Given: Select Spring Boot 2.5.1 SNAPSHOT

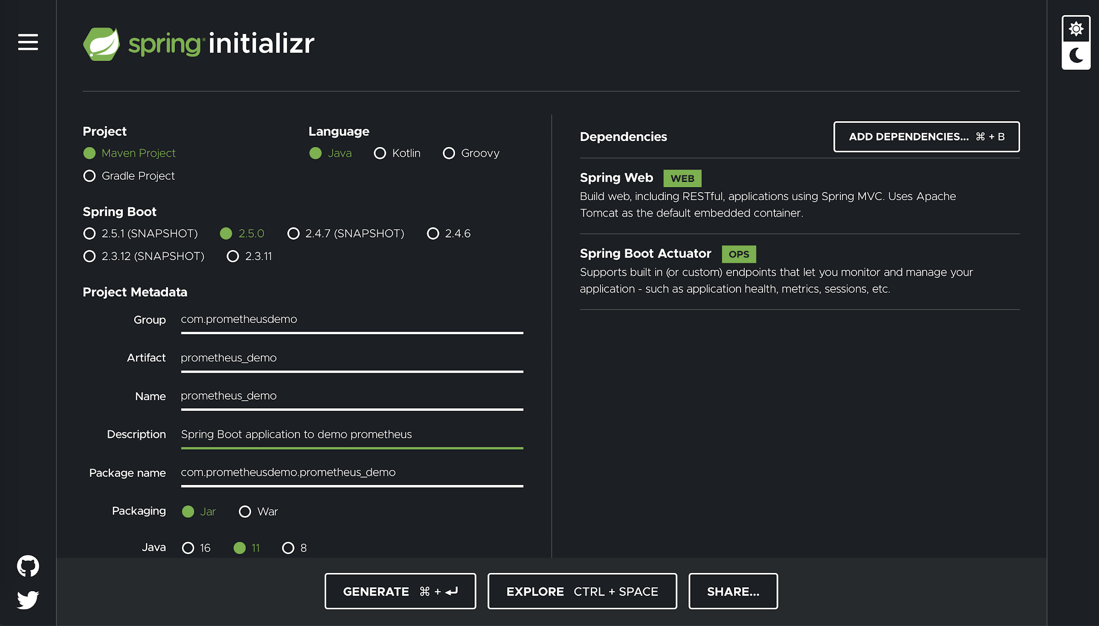Looking at the screenshot, I should coord(89,233).
